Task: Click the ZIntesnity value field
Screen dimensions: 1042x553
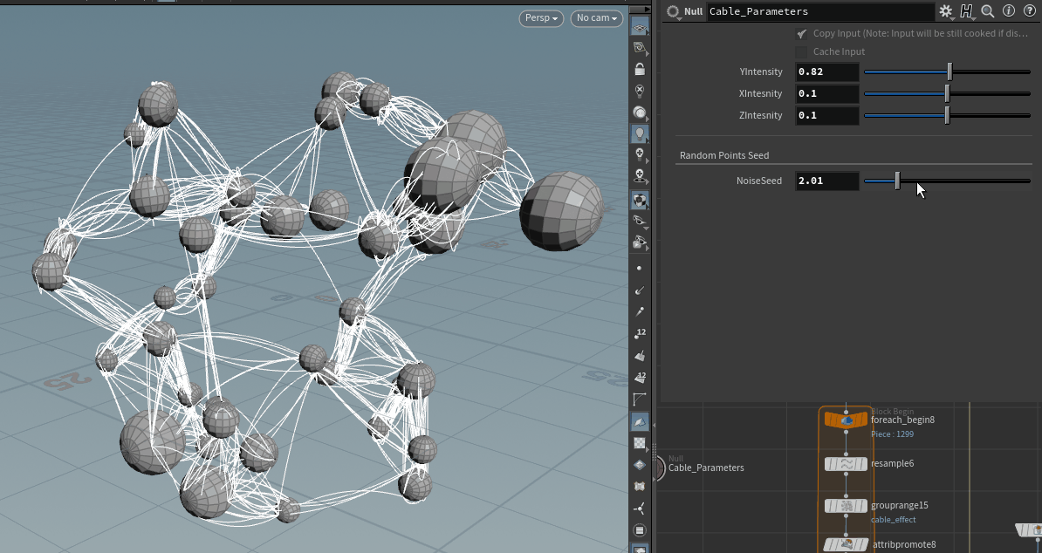Action: [826, 115]
